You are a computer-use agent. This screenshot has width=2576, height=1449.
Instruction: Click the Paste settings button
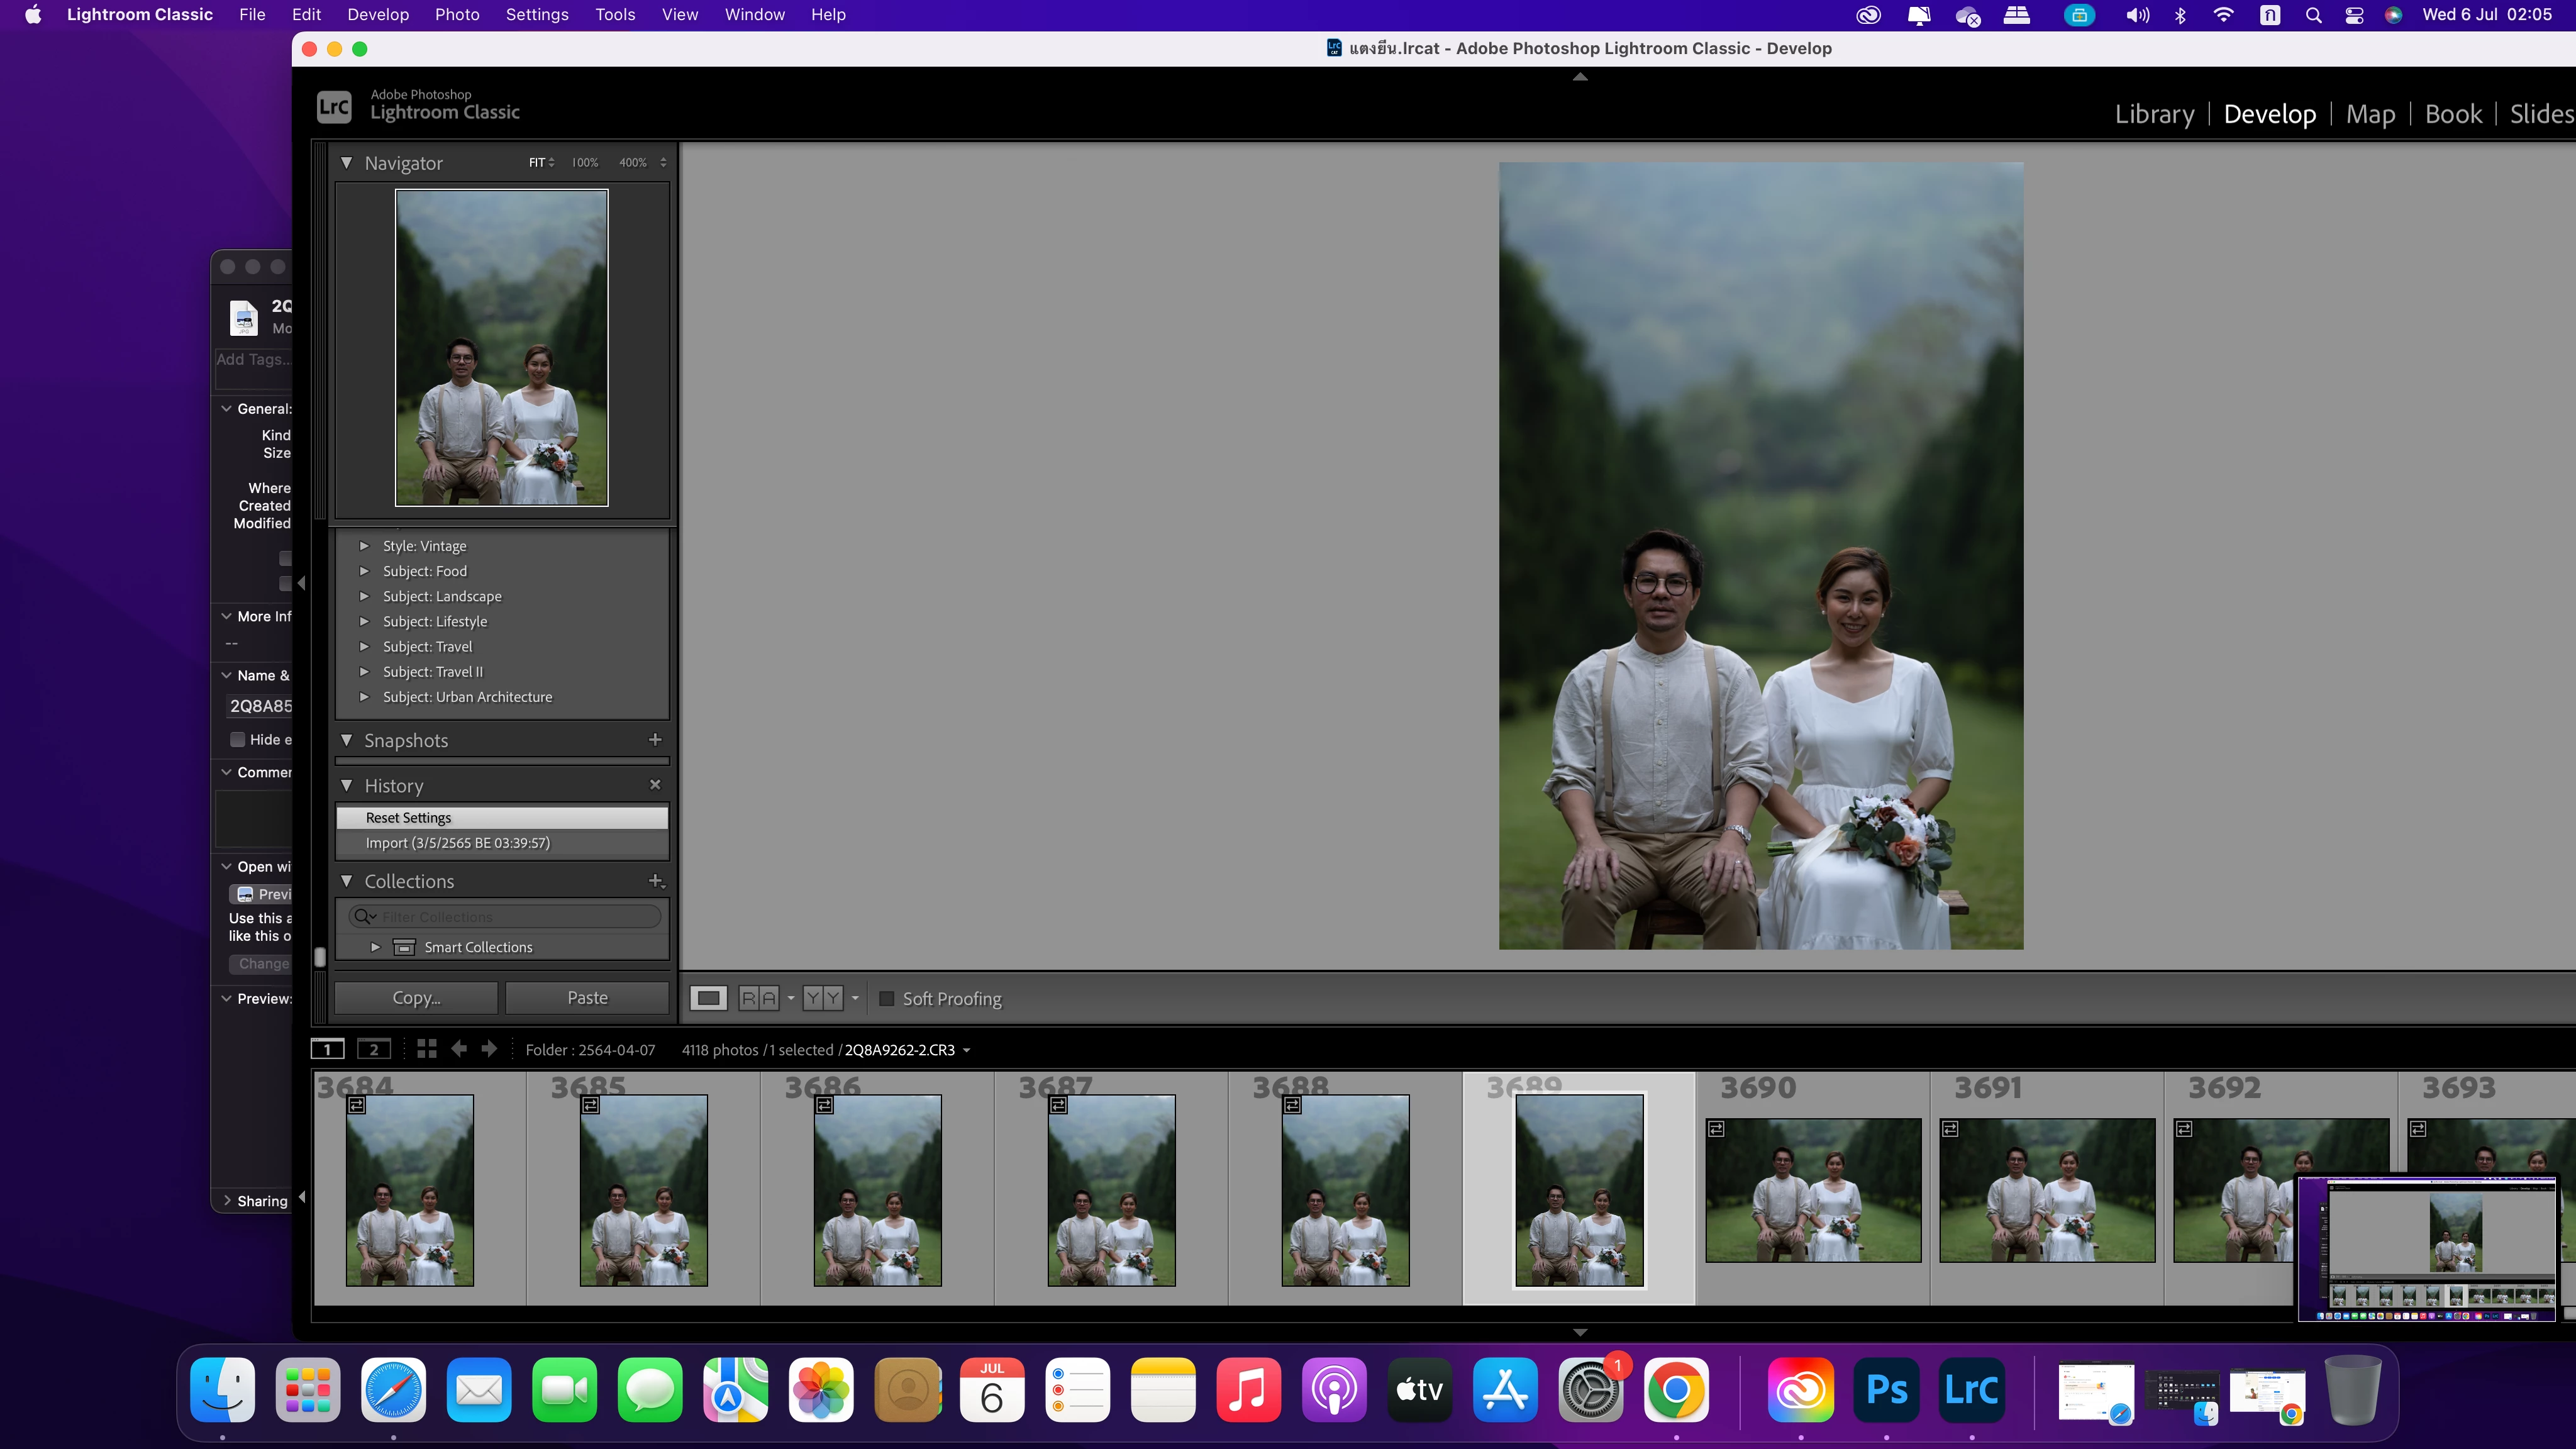pyautogui.click(x=587, y=998)
